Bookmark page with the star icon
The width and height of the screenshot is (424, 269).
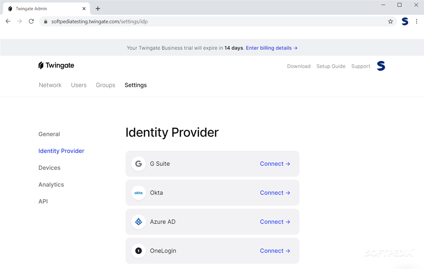(391, 22)
